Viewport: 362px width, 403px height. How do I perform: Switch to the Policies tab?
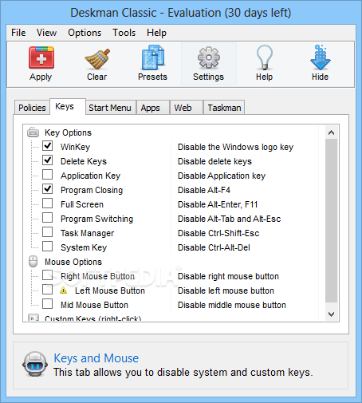[32, 108]
